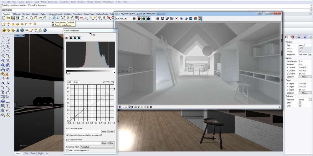Click the light bulb icon in toolbar
313x156 pixels.
pyautogui.click(x=100, y=18)
